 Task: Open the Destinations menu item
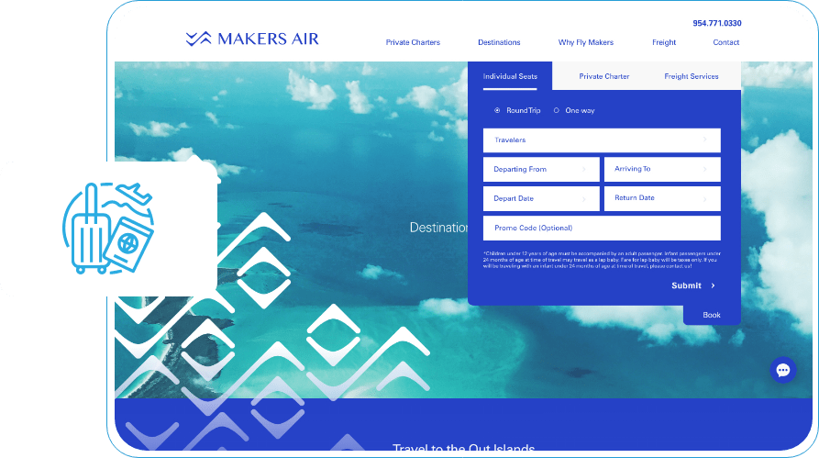[499, 42]
